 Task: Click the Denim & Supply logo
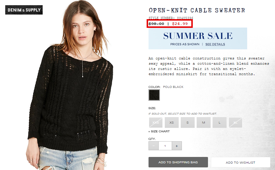point(24,10)
